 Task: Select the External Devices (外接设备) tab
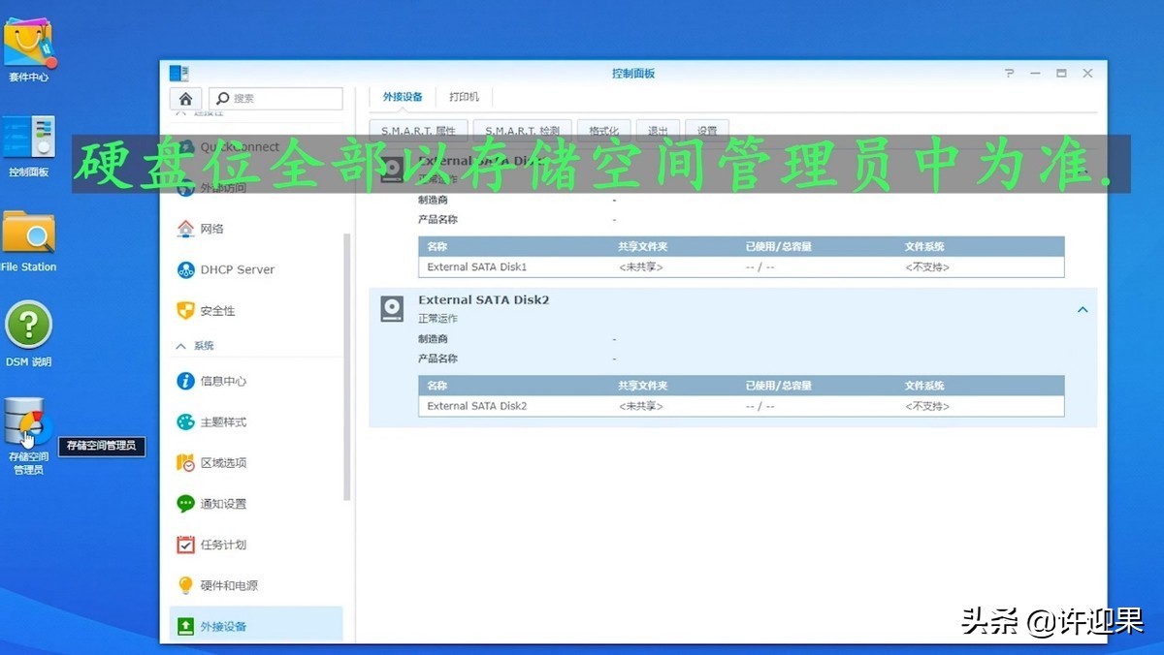tap(403, 97)
